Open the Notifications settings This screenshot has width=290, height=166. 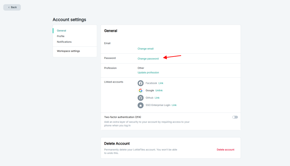[x=64, y=42]
